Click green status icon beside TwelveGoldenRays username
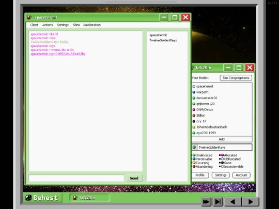 point(194,147)
